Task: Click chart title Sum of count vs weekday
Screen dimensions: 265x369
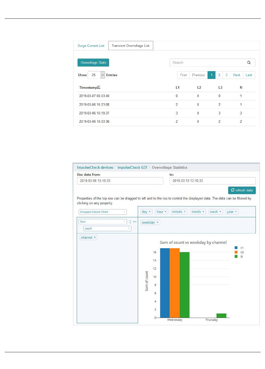Action: (193, 242)
